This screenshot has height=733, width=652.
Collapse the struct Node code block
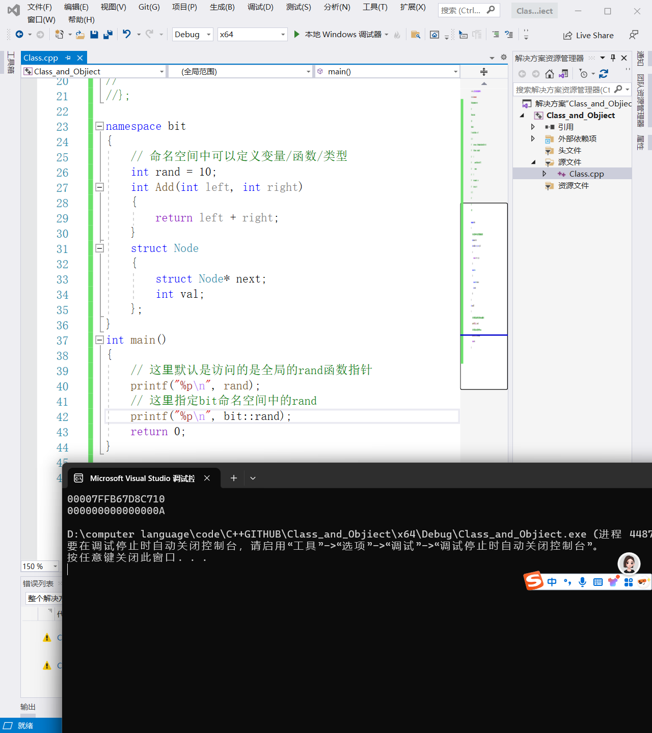(100, 248)
